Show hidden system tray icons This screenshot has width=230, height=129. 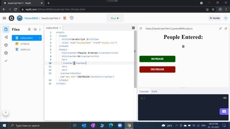[176, 125]
